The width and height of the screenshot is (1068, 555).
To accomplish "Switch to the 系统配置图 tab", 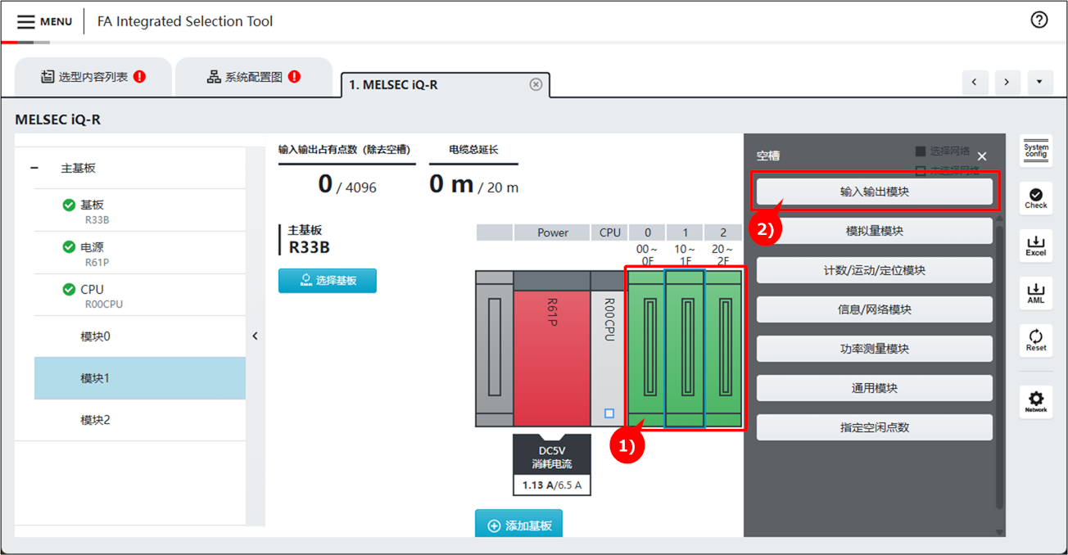I will click(253, 77).
